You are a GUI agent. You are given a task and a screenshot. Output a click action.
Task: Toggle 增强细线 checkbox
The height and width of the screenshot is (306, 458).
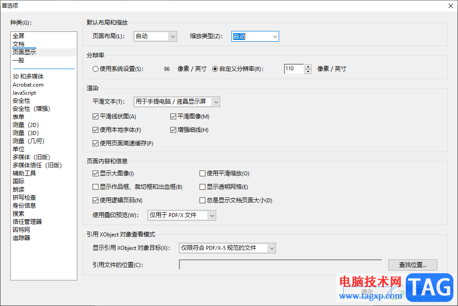(x=173, y=130)
